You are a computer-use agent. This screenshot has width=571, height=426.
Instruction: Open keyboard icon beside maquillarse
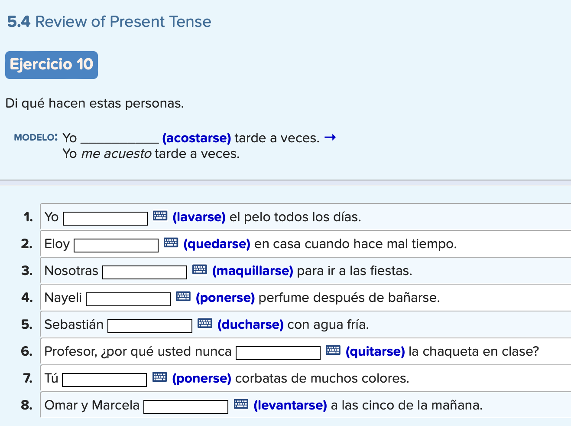point(200,269)
